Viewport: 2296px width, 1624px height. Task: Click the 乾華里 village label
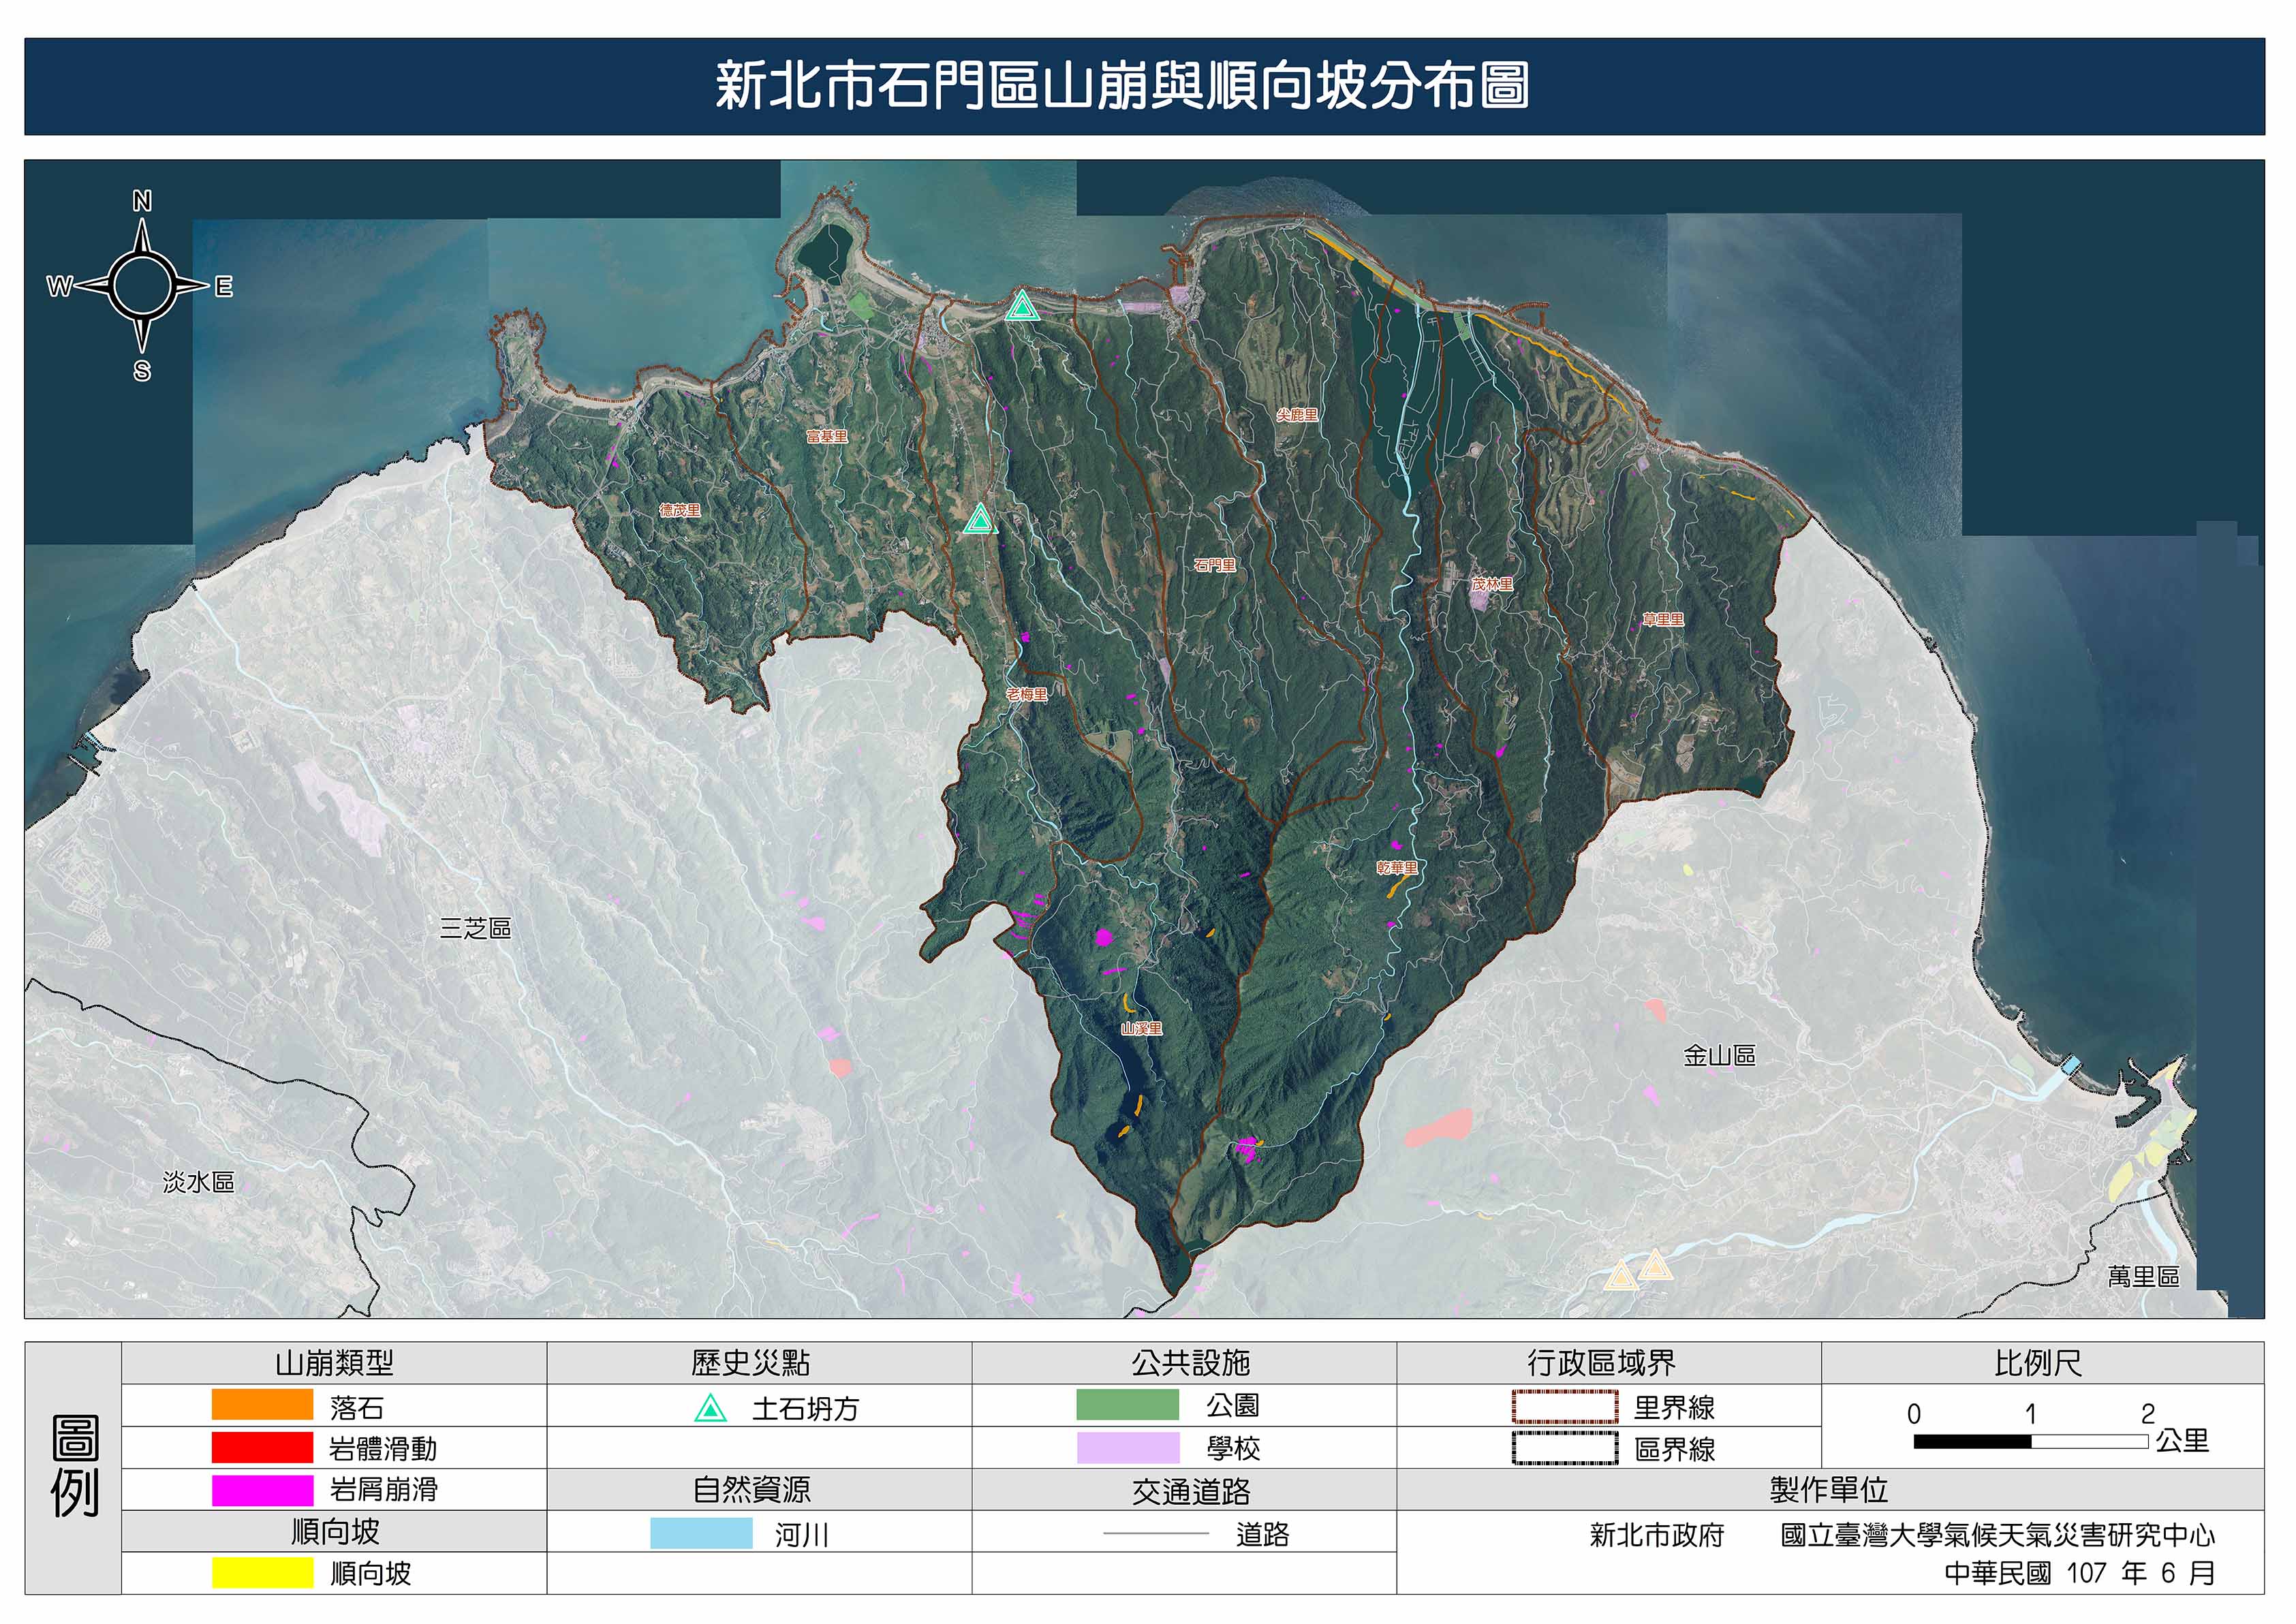tap(1397, 868)
